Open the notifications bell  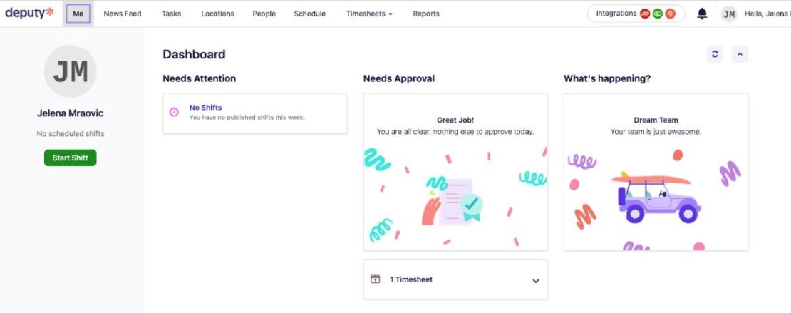pyautogui.click(x=702, y=14)
